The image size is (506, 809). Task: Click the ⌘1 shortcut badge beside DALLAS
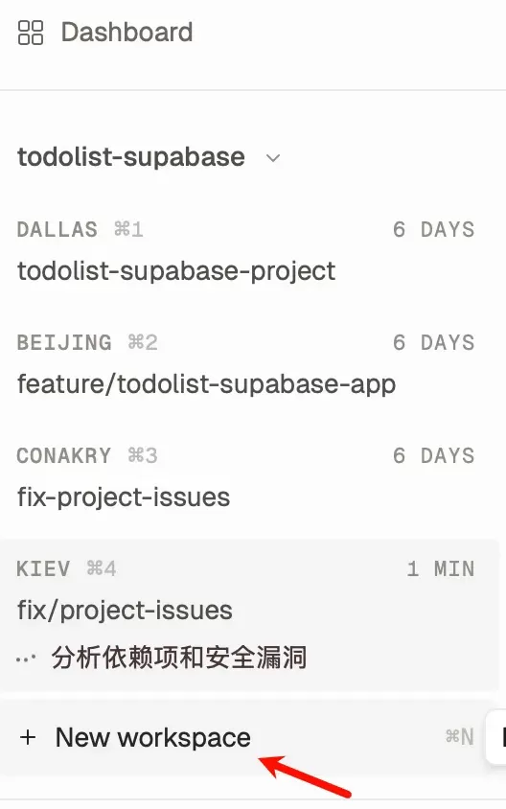pyautogui.click(x=128, y=229)
